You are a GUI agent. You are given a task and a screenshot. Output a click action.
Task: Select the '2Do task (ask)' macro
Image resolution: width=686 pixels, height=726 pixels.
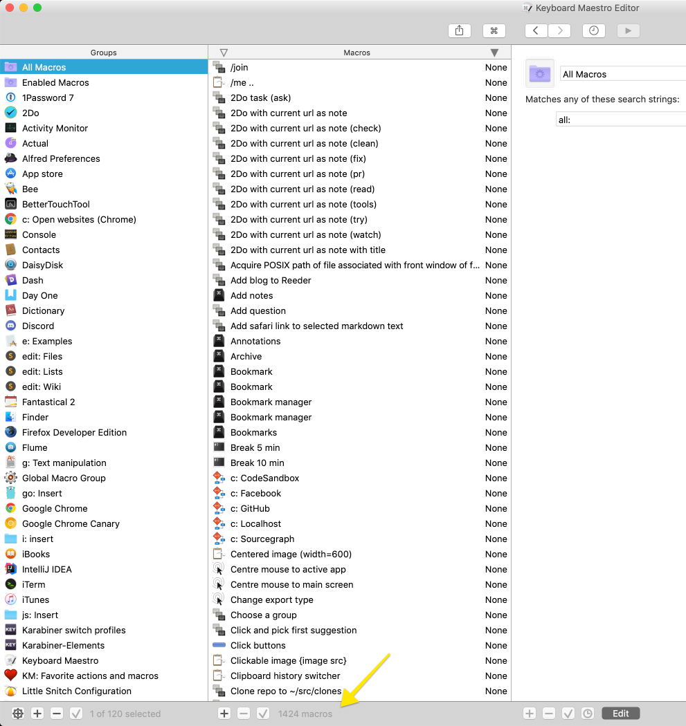click(360, 97)
